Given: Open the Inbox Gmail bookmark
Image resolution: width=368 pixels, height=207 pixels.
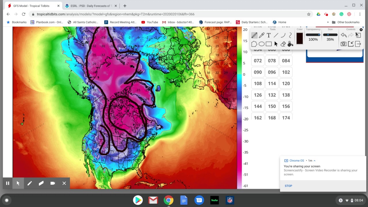Looking at the screenshot, I should [178, 22].
